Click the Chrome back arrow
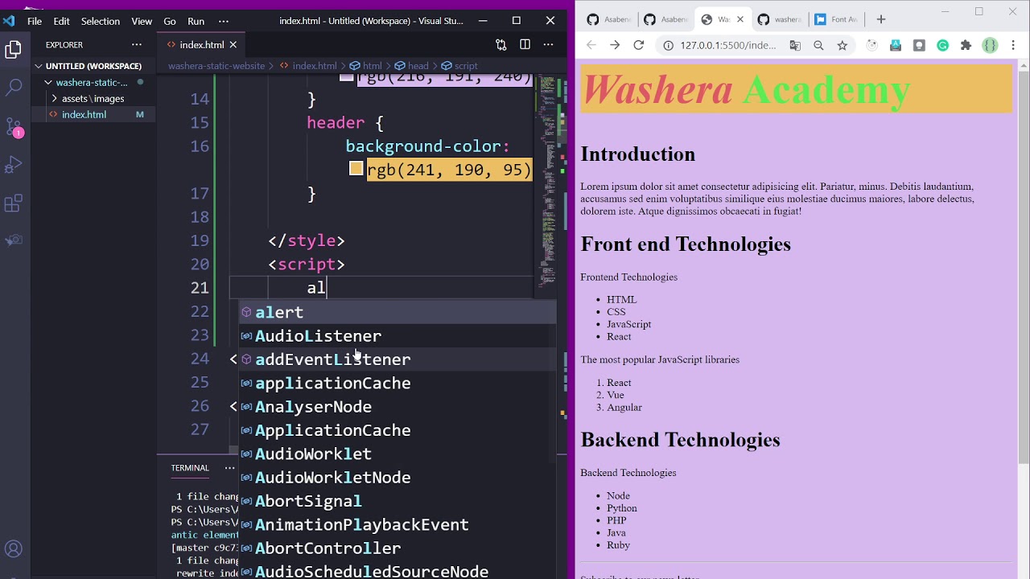Image resolution: width=1030 pixels, height=579 pixels. pos(591,45)
